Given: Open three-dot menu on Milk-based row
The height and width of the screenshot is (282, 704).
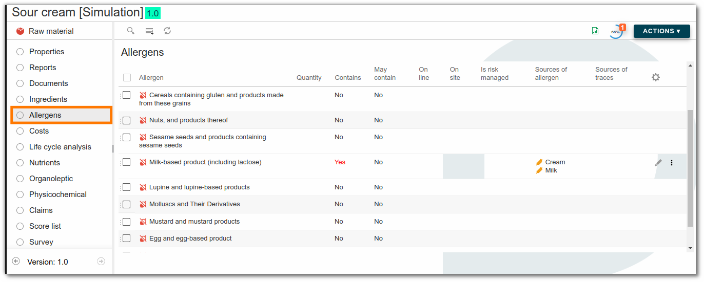Looking at the screenshot, I should click(672, 163).
